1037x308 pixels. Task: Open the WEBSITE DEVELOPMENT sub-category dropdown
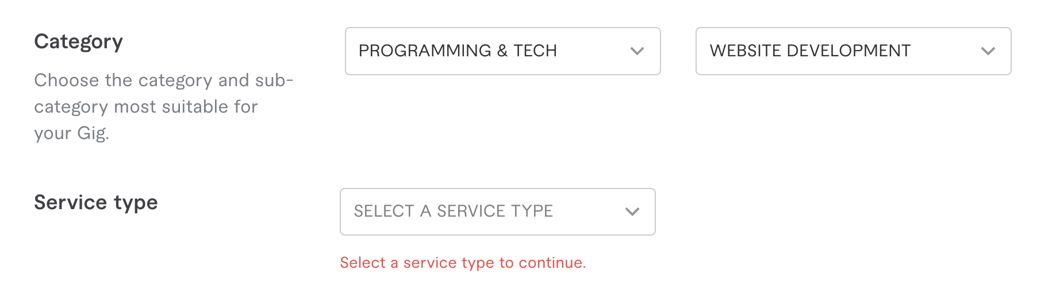pos(853,51)
